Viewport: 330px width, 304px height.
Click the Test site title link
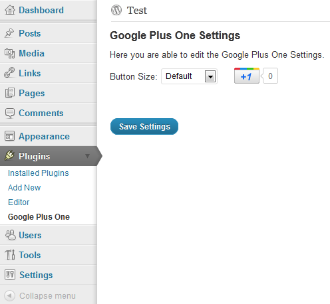[x=137, y=11]
